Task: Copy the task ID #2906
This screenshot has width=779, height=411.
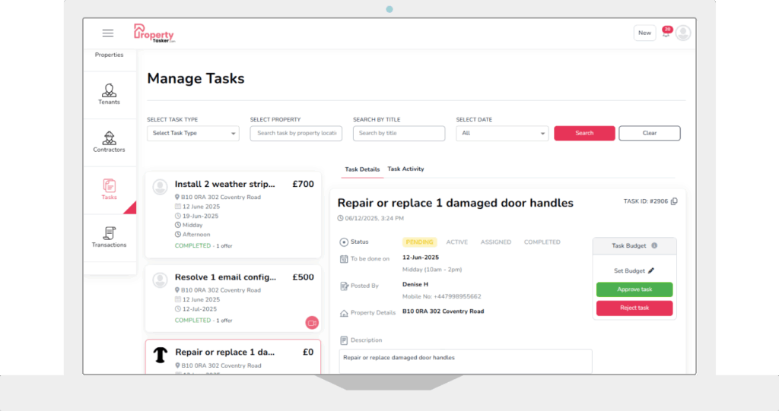Action: tap(674, 201)
